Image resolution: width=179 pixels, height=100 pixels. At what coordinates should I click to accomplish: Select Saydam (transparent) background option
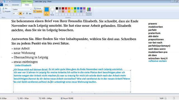[x=38, y=11]
